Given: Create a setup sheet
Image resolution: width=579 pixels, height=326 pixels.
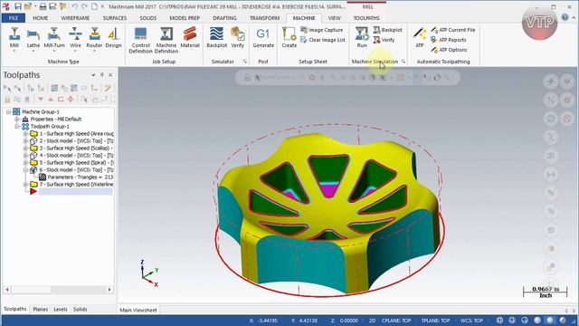Looking at the screenshot, I should click(289, 38).
